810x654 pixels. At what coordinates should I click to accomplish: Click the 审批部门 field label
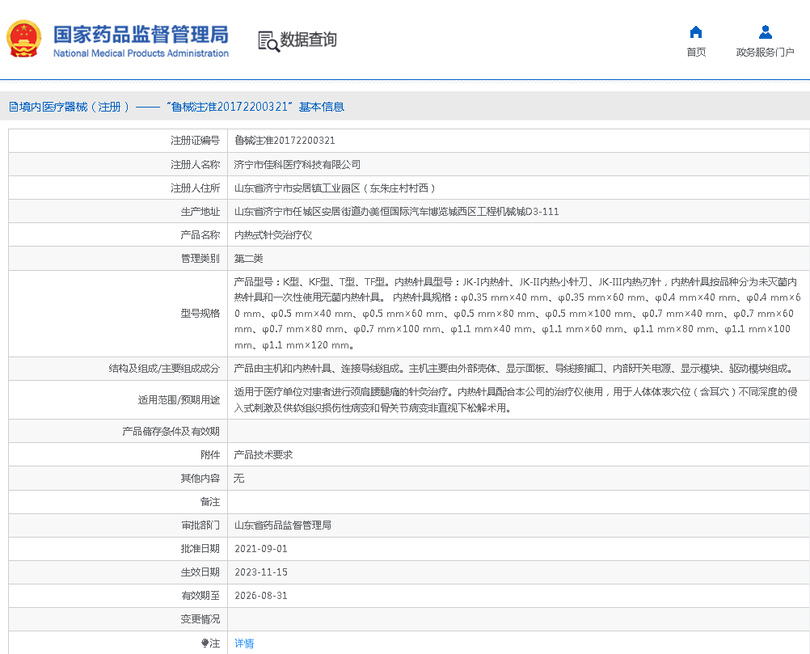coord(200,525)
